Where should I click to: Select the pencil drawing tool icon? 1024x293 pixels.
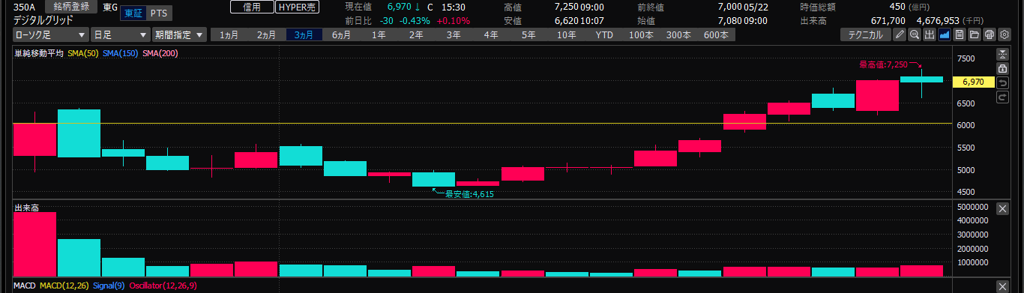[x=900, y=34]
